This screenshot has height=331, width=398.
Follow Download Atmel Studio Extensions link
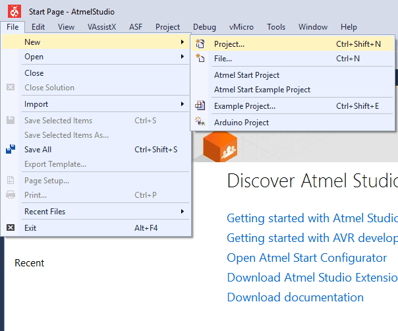click(312, 277)
